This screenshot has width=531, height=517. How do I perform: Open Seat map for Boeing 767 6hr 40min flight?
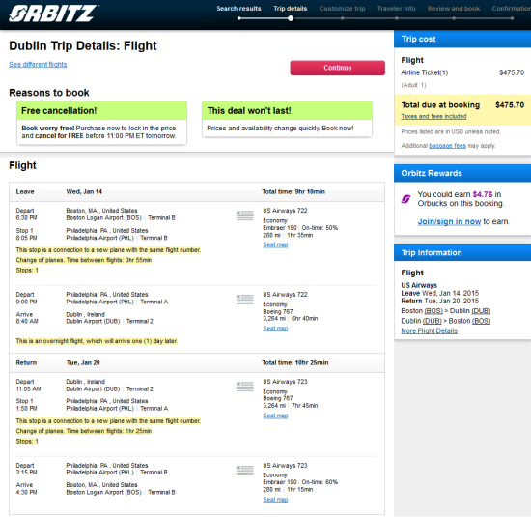click(x=275, y=329)
